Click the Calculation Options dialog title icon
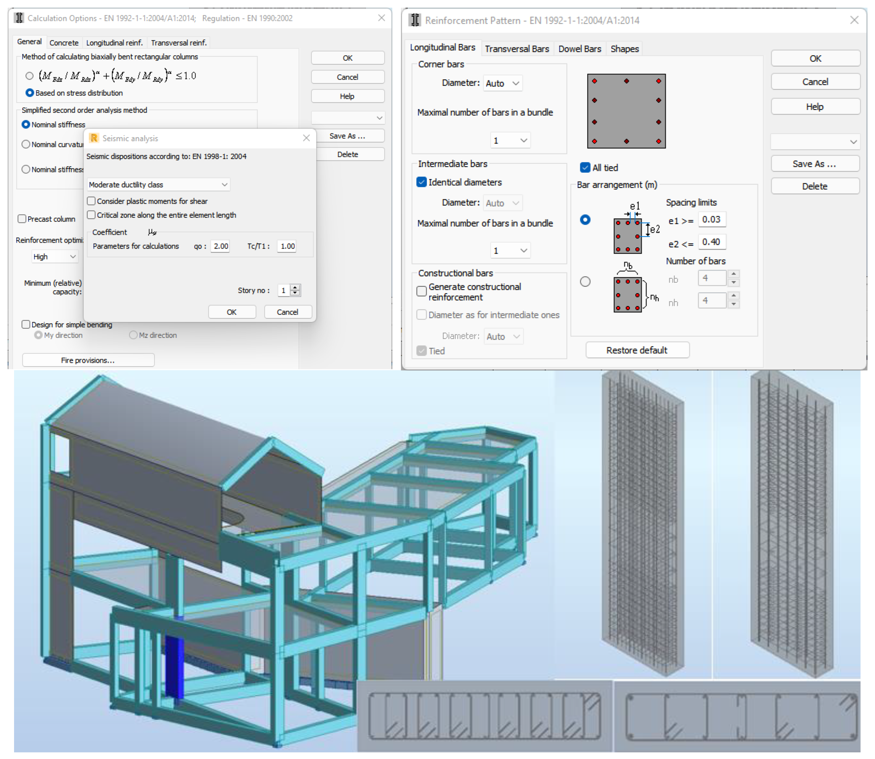 click(x=19, y=18)
